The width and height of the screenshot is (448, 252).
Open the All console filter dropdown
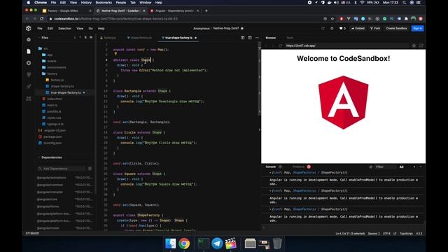tap(401, 167)
